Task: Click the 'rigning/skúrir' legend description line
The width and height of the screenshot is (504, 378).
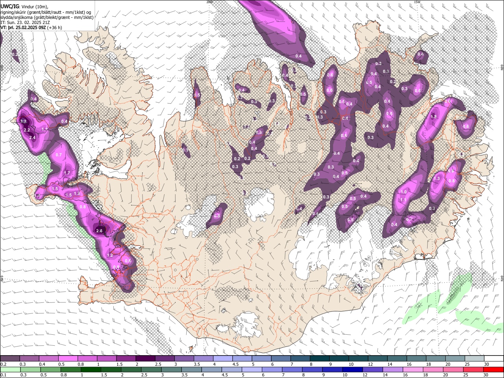Action: [x=45, y=12]
